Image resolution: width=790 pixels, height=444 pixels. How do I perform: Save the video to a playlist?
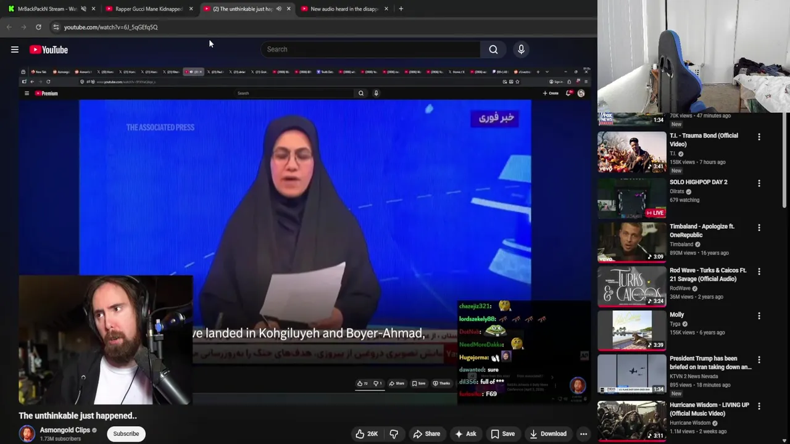(502, 434)
